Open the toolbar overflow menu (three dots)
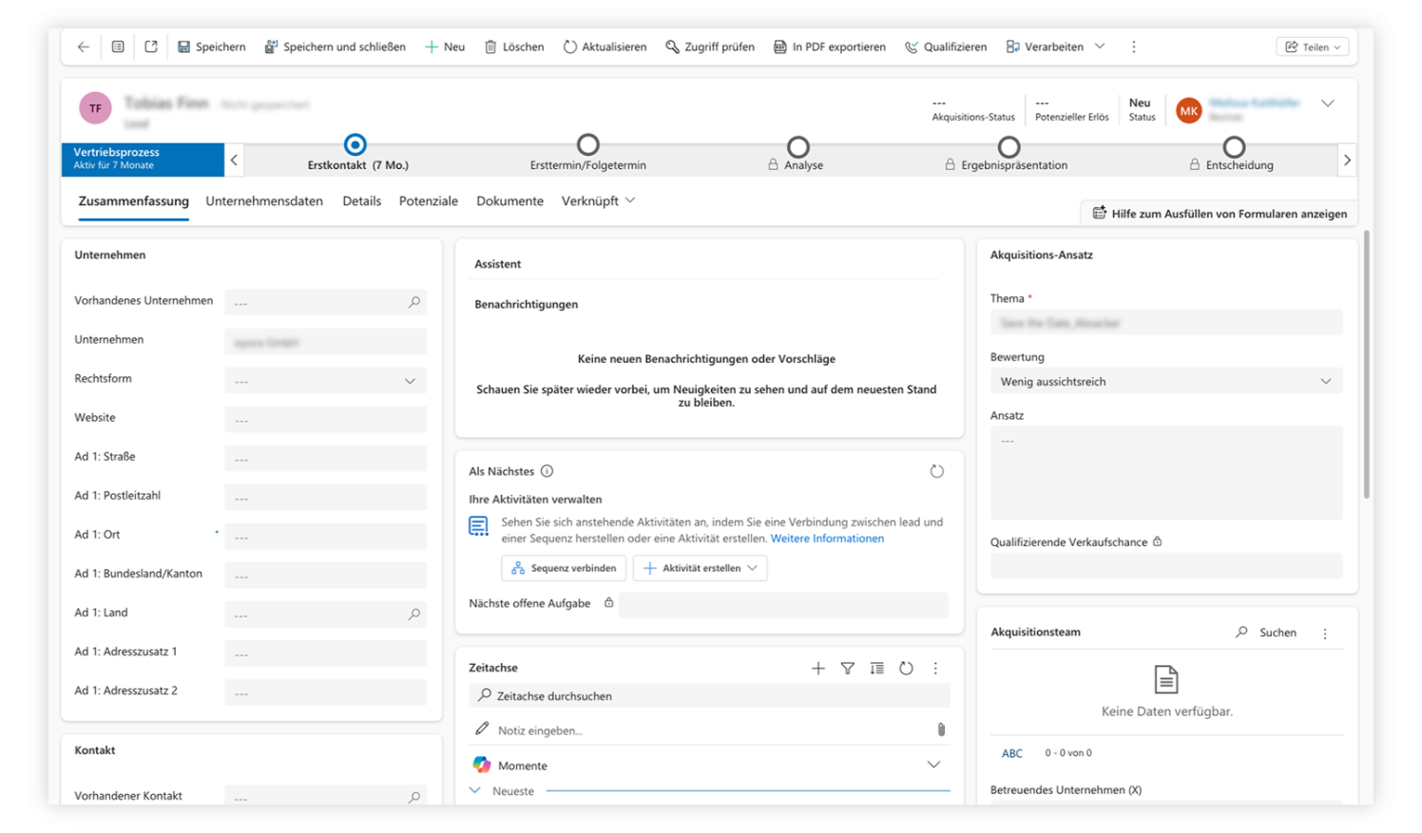Viewport: 1422px width, 833px height. 1134,47
